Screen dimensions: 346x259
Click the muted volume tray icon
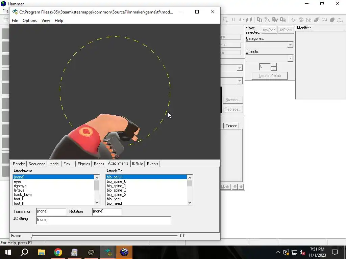(x=302, y=252)
